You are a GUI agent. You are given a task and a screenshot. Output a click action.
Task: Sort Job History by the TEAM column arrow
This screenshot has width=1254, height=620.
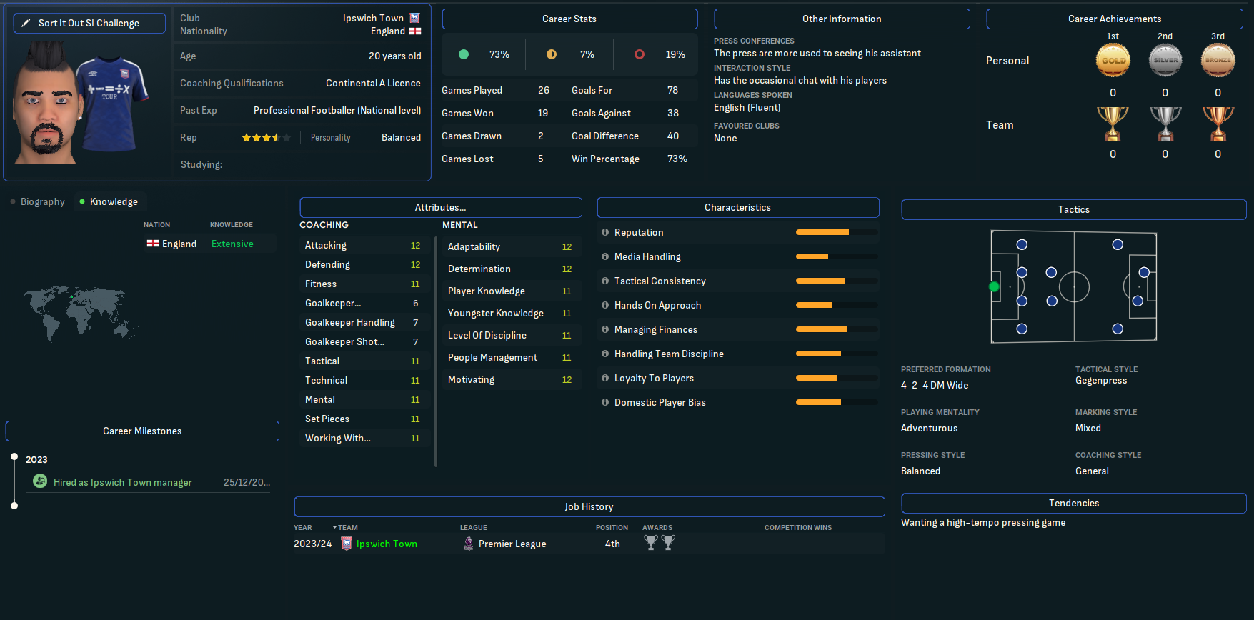334,527
